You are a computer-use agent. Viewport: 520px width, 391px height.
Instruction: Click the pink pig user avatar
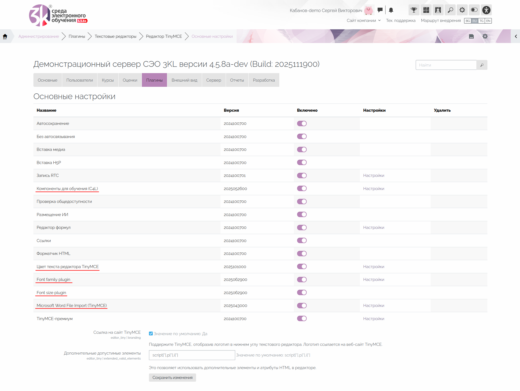tap(369, 10)
